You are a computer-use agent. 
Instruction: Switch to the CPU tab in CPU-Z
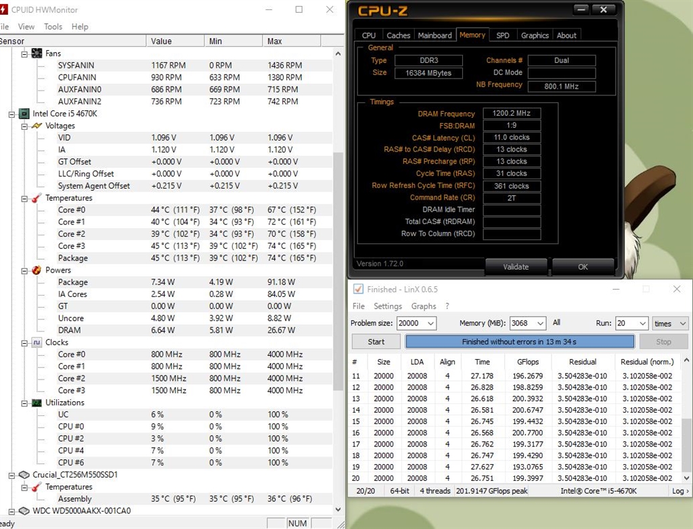[369, 35]
